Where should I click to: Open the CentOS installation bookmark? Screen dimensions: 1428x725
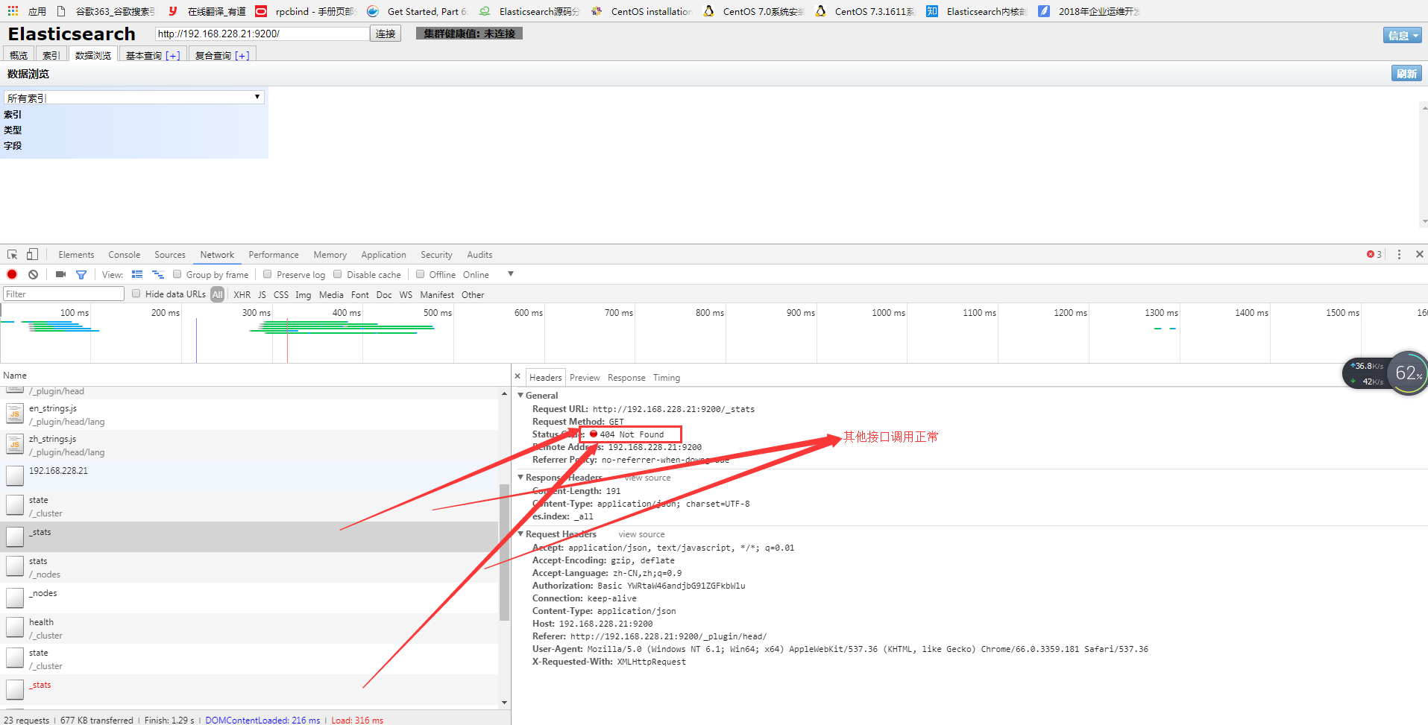point(641,11)
